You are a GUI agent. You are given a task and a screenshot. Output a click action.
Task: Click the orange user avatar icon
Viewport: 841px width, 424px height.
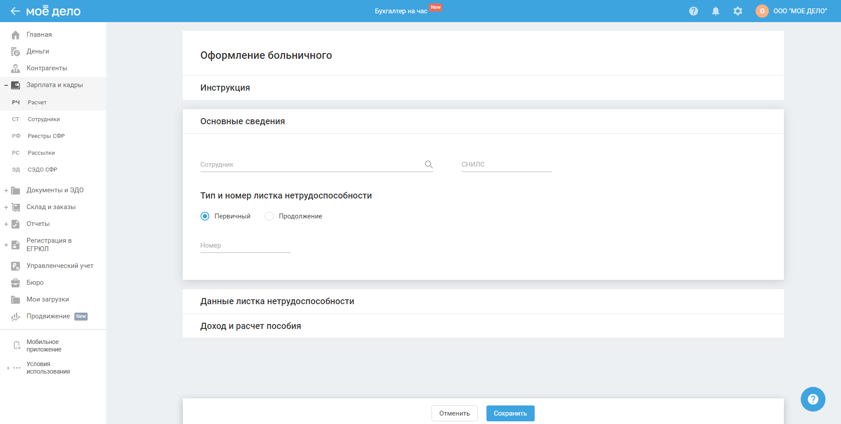pyautogui.click(x=762, y=11)
